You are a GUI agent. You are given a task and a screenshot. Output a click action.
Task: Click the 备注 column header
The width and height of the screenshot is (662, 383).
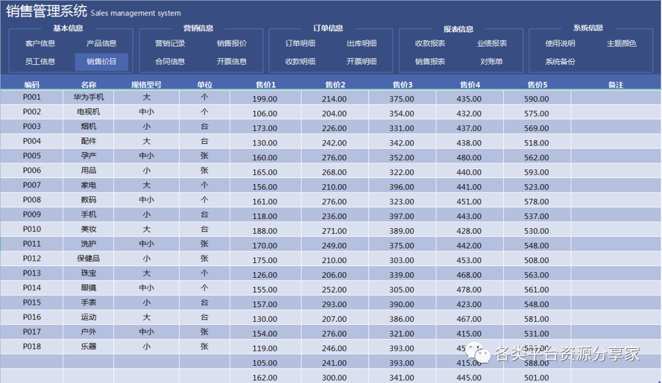615,84
